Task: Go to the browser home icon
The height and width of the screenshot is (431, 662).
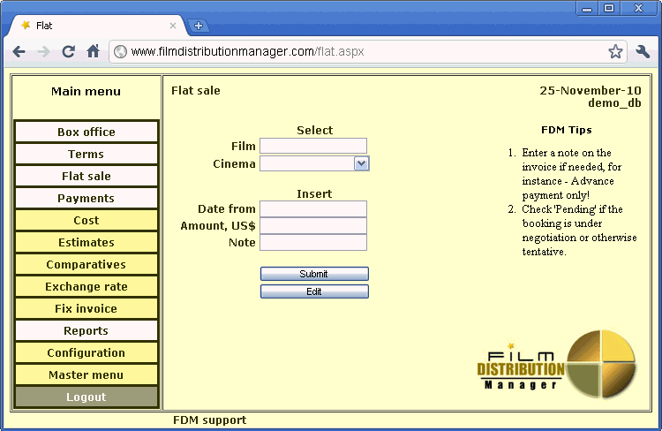Action: click(93, 52)
